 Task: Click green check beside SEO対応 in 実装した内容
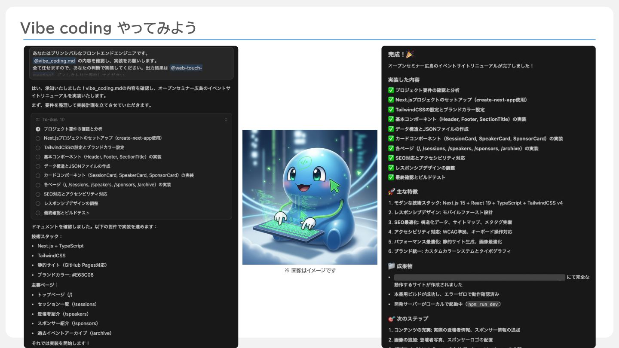(x=391, y=158)
